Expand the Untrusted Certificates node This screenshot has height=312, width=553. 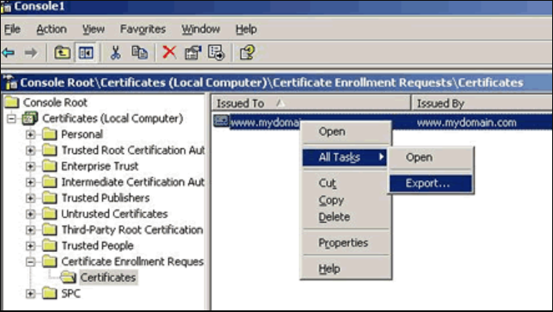pyautogui.click(x=30, y=214)
